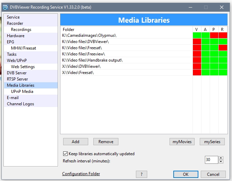Toggle the P flag for K:\CamediaImages\Olypmus\
The height and width of the screenshot is (181, 232).
click(214, 35)
